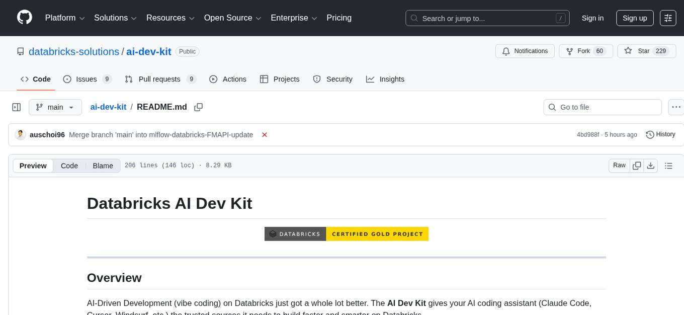Select the Preview tab
684x315 pixels.
coord(33,166)
